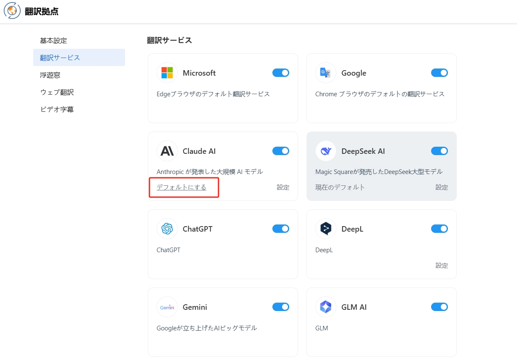Click the Edgeブラウザのデフォルト翻訳サービス description

click(213, 94)
